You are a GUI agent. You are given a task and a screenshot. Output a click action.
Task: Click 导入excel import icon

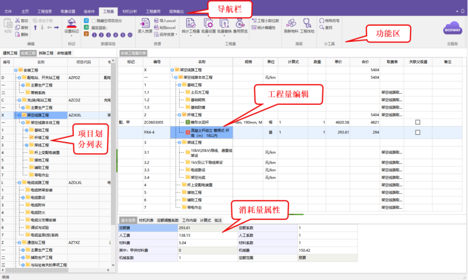tap(156, 21)
